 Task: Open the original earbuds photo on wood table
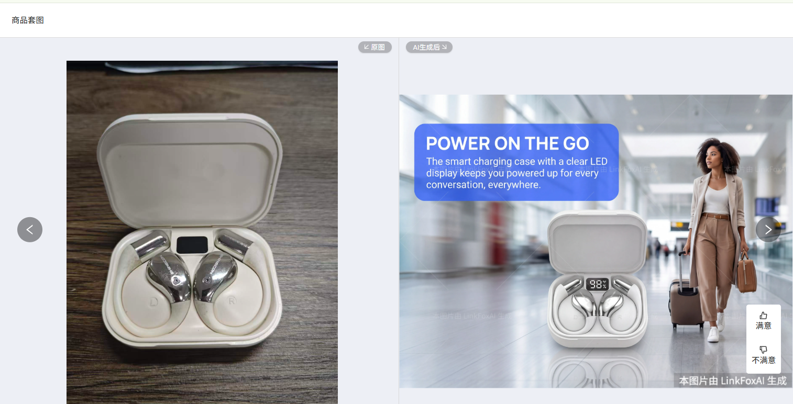coord(202,232)
